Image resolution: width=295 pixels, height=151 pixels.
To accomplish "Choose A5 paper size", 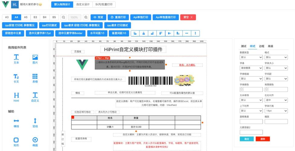I will click(26, 17).
